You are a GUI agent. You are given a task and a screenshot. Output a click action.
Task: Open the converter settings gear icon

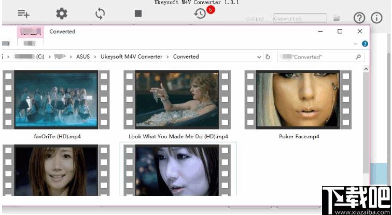[x=62, y=13]
